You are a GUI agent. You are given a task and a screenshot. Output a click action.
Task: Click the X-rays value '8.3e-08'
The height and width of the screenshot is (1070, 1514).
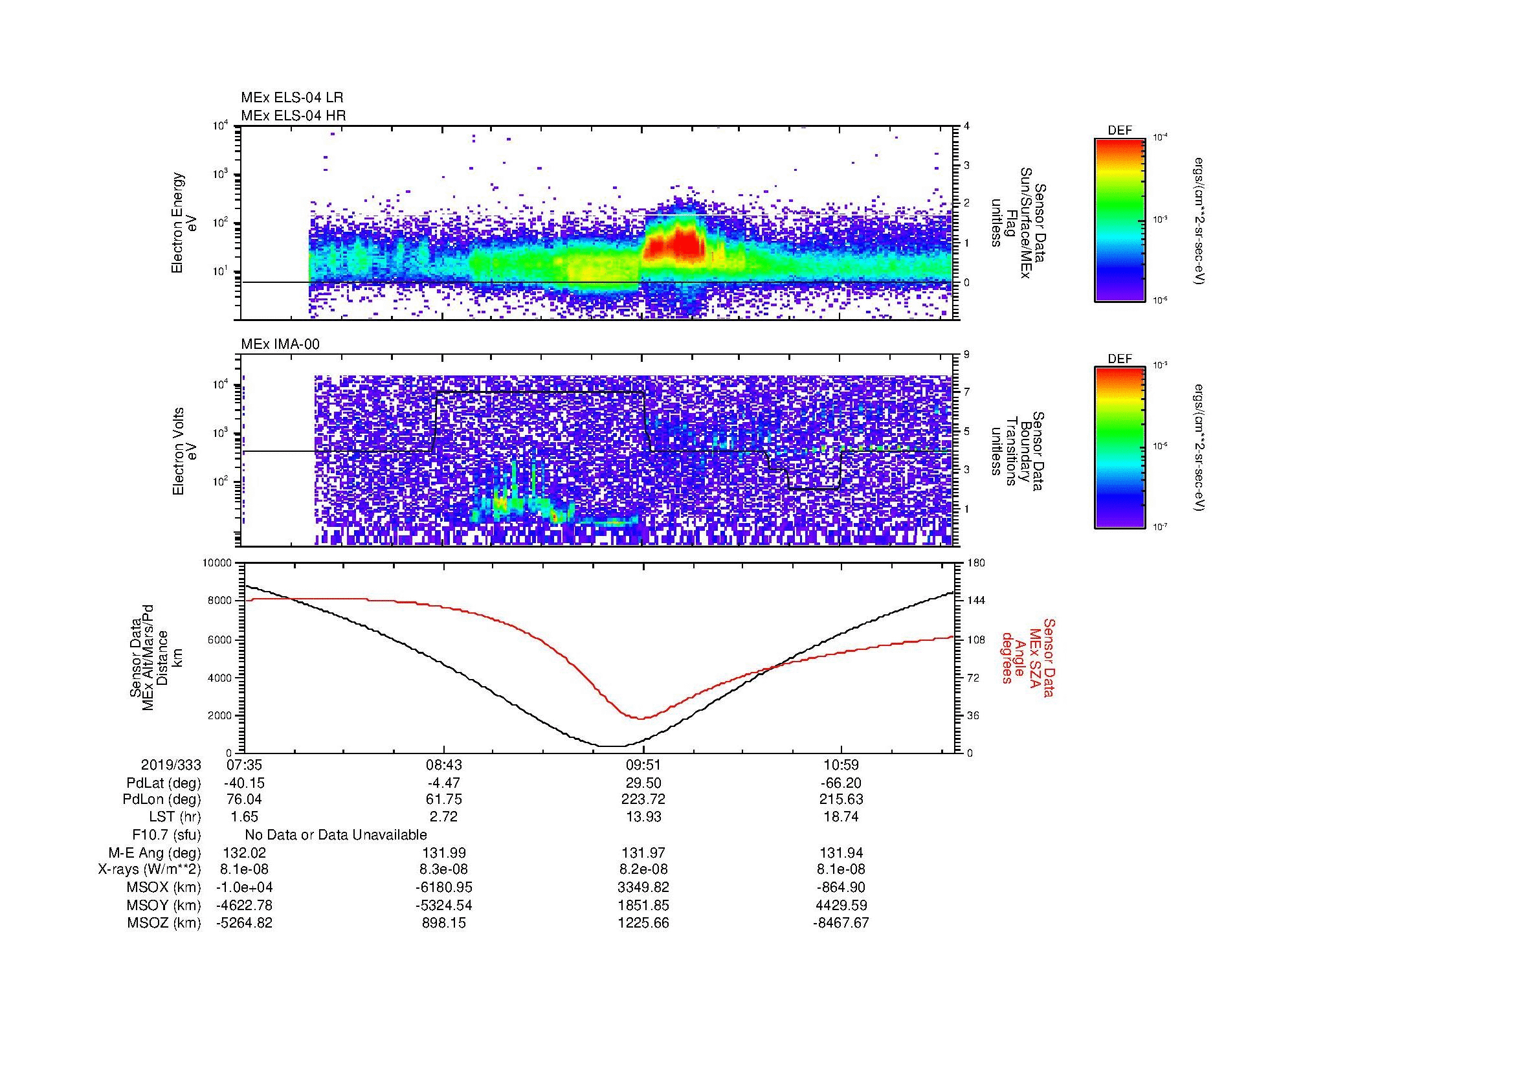click(x=445, y=869)
